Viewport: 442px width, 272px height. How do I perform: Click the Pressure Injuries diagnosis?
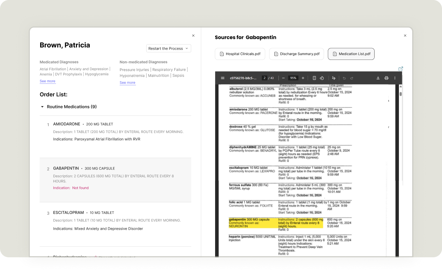pos(134,70)
